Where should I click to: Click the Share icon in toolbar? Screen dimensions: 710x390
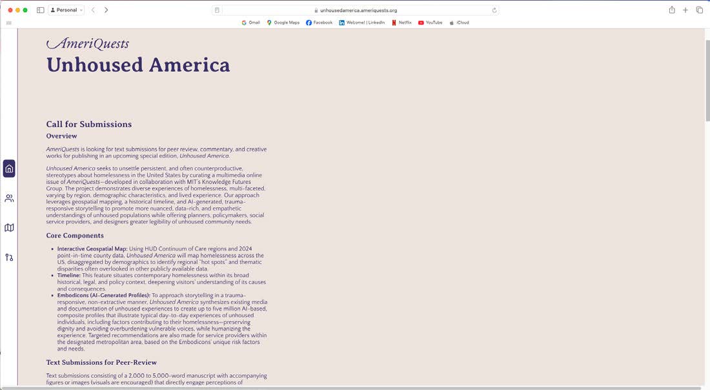tap(672, 10)
